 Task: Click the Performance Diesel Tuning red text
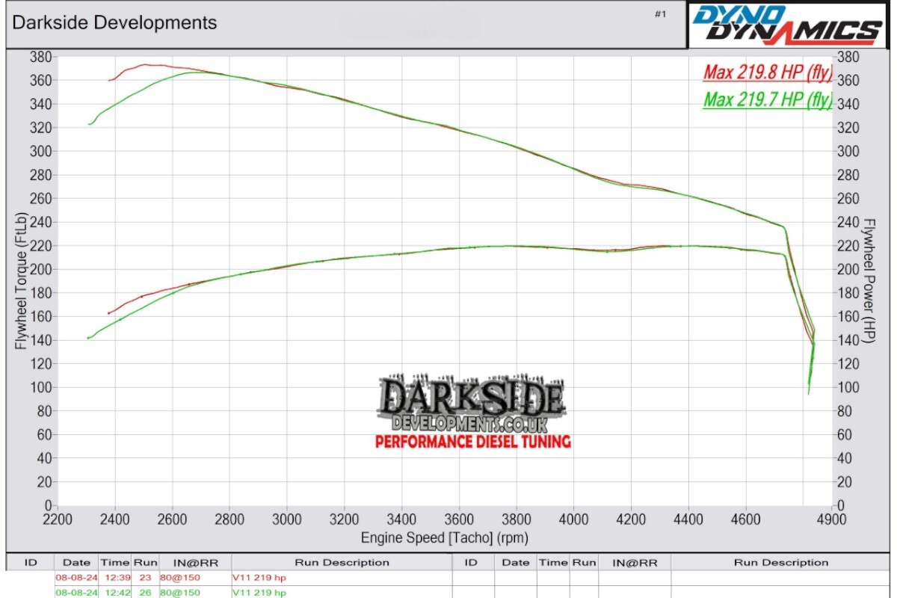pos(472,442)
